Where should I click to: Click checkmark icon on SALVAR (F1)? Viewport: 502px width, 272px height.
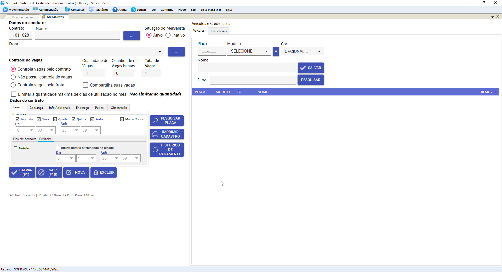point(14,172)
